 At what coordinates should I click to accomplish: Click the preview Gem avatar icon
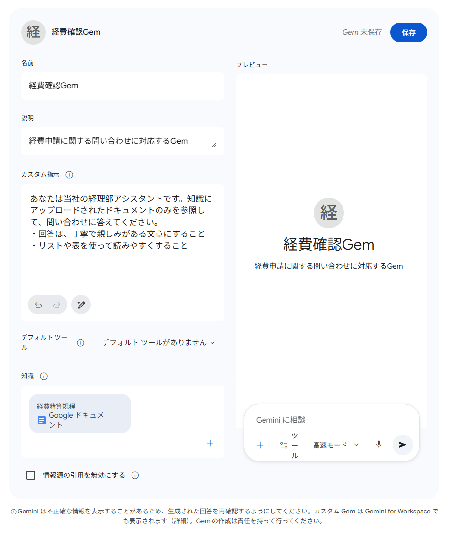(x=328, y=213)
